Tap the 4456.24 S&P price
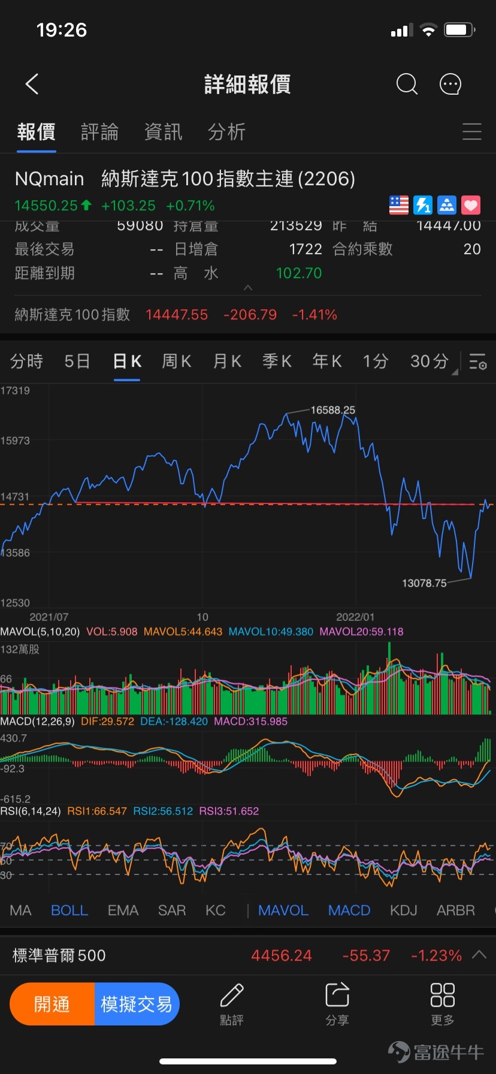 tap(282, 955)
